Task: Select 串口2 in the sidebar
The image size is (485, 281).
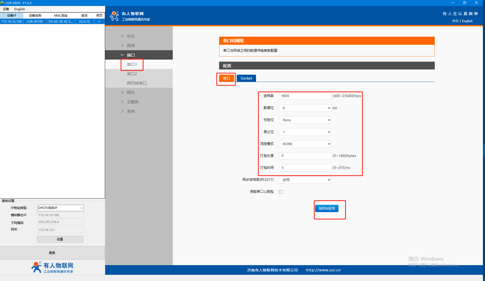Action: coord(132,74)
